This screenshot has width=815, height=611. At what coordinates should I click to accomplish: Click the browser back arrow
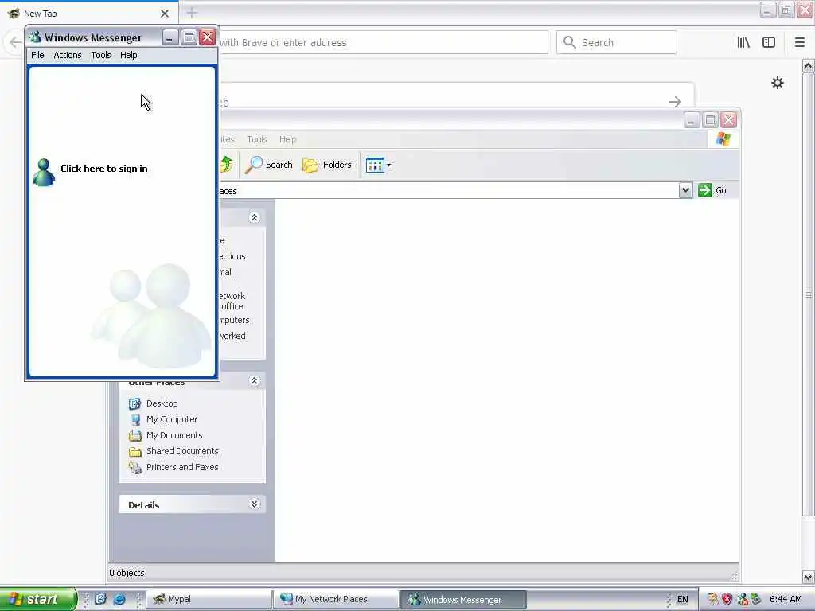coord(16,42)
